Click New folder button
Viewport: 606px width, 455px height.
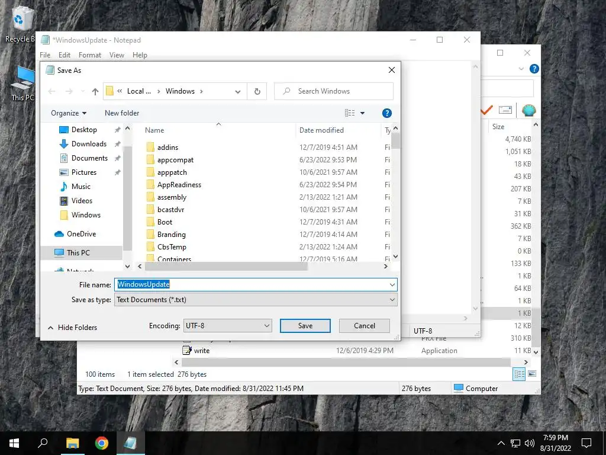coord(122,113)
